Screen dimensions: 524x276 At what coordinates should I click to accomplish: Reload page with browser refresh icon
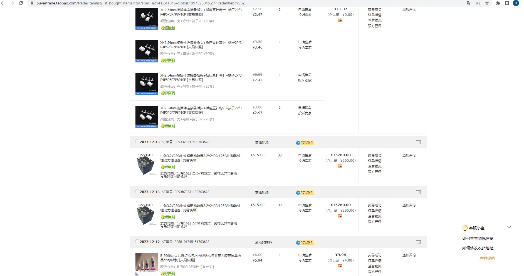21,3
